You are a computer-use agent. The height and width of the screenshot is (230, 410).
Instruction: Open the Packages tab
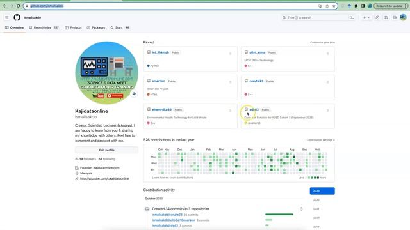[x=96, y=27]
